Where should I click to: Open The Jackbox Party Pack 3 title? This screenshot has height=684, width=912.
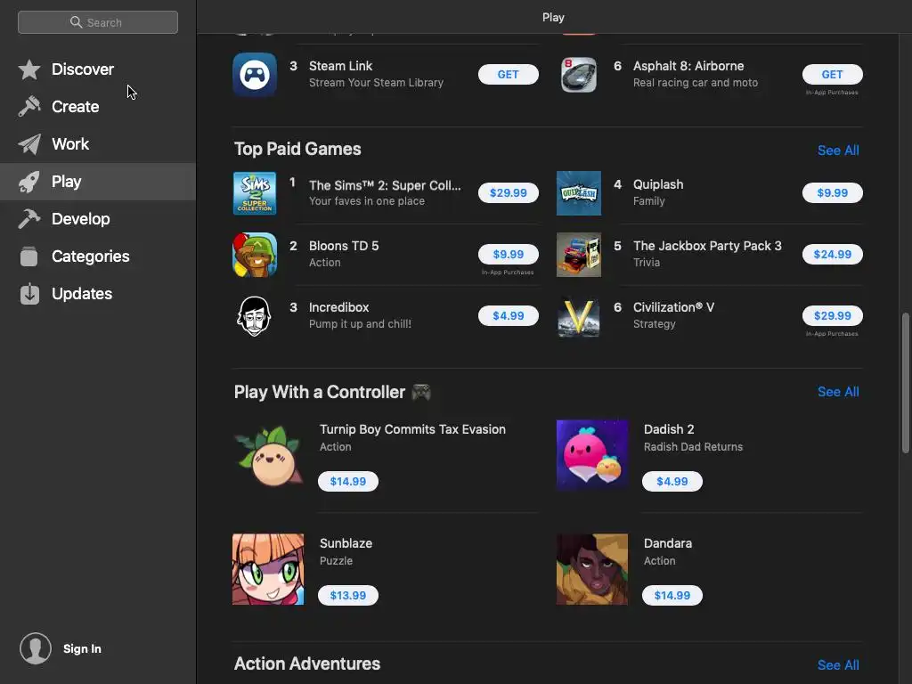(707, 246)
